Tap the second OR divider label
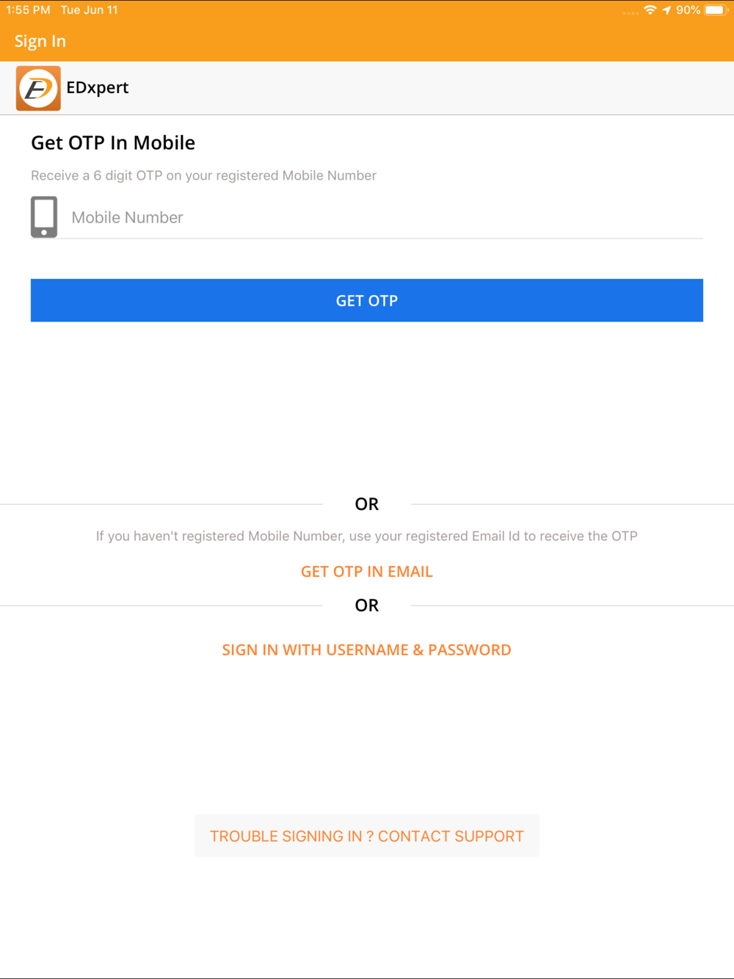Image resolution: width=734 pixels, height=979 pixels. (x=367, y=605)
